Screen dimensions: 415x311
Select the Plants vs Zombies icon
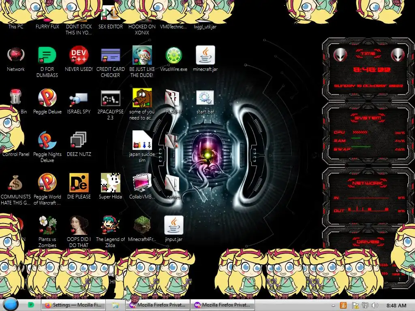(x=47, y=225)
